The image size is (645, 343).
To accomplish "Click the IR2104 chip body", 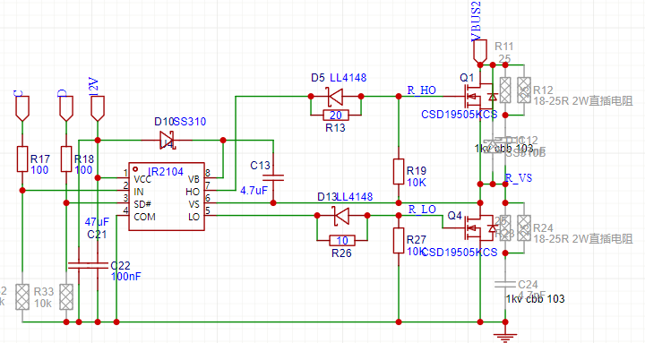I will [167, 197].
